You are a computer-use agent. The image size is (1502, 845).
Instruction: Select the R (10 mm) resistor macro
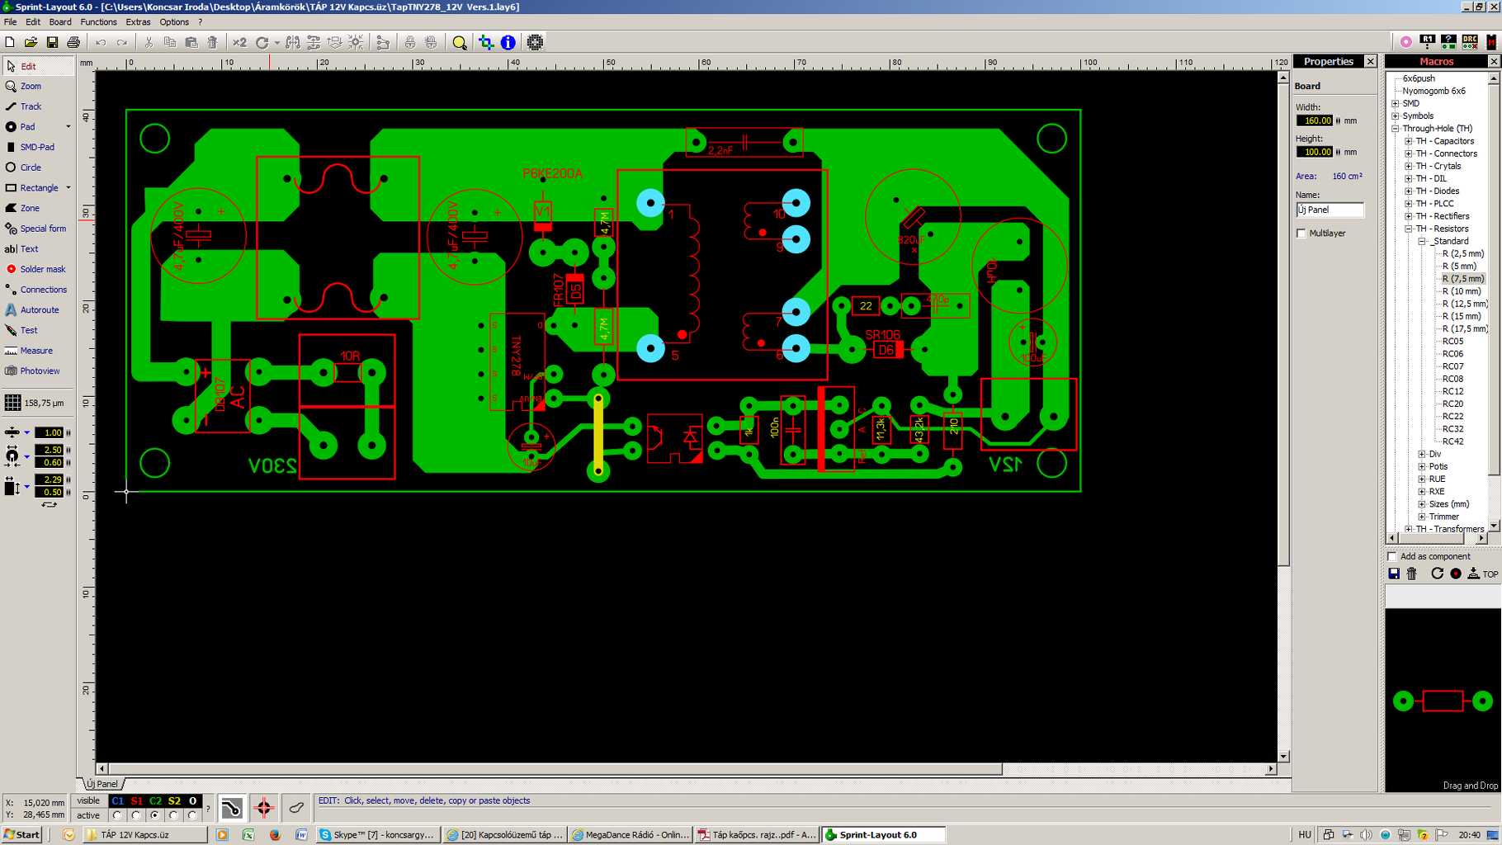pyautogui.click(x=1461, y=291)
